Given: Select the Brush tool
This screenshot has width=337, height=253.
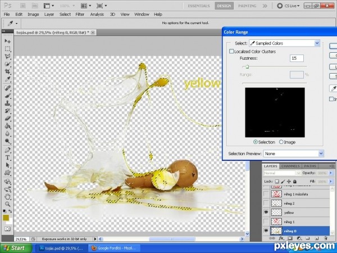Looking at the screenshot, I should [7, 96].
